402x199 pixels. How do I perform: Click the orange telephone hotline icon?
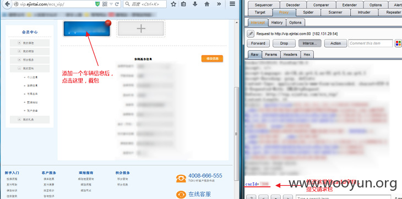coord(181,178)
